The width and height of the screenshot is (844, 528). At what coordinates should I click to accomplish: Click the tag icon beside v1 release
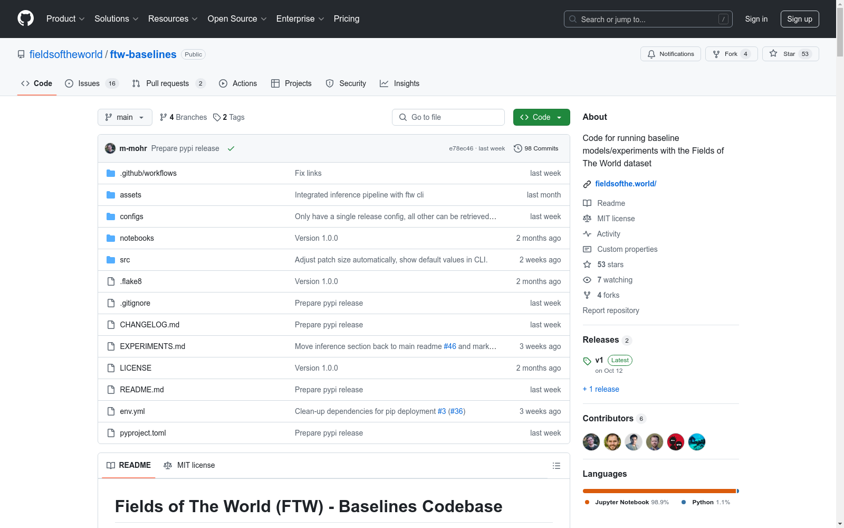point(587,361)
